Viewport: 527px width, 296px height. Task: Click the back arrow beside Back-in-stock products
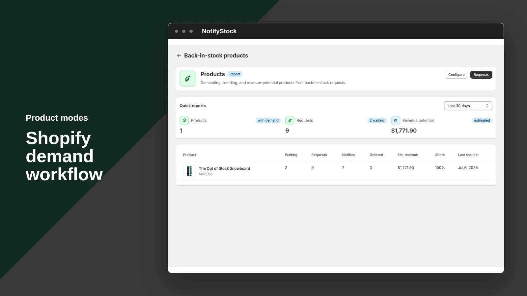click(x=179, y=56)
